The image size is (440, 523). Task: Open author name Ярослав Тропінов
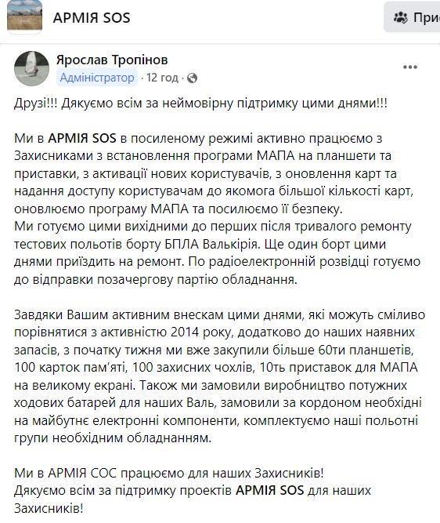(112, 60)
